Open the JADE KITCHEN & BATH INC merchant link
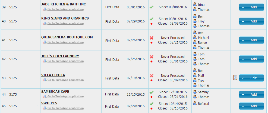This screenshot has width=268, height=113. pos(64,4)
